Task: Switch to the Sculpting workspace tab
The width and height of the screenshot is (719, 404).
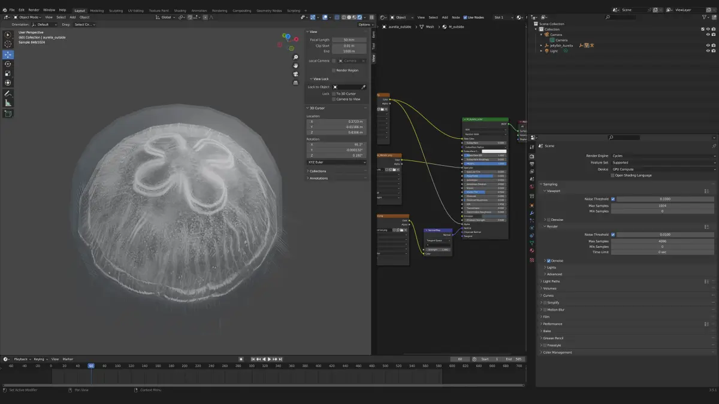Action: 116,10
